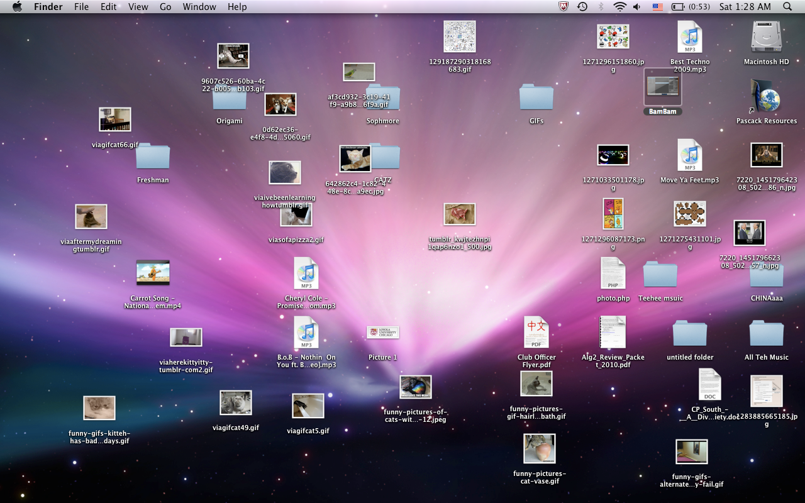This screenshot has width=805, height=503.
Task: Toggle Bluetooth from the menu bar
Action: pyautogui.click(x=600, y=7)
